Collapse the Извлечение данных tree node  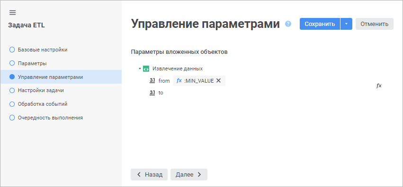pyautogui.click(x=140, y=68)
